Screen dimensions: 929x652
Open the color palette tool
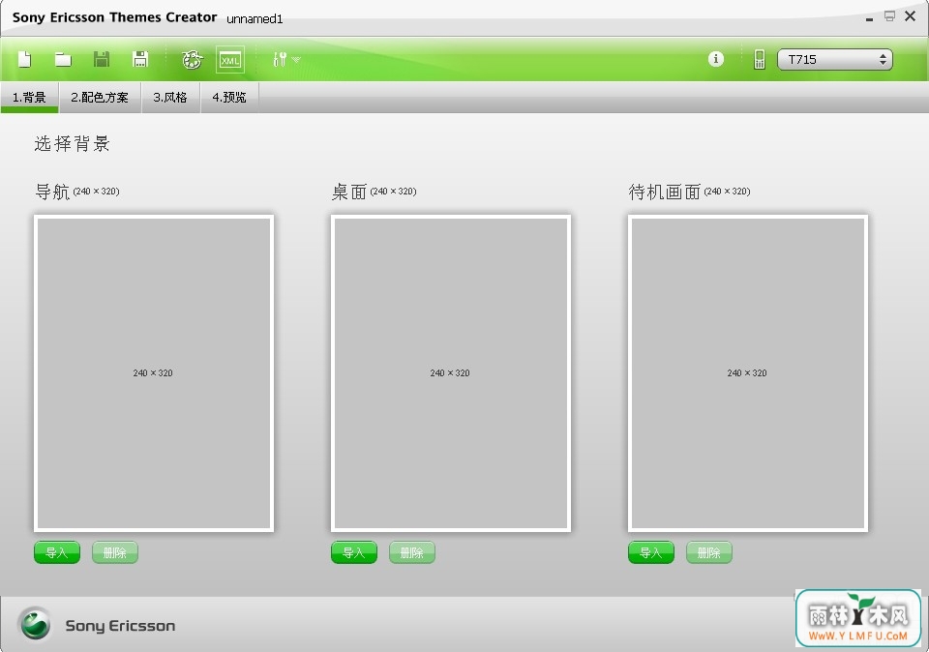click(x=192, y=60)
